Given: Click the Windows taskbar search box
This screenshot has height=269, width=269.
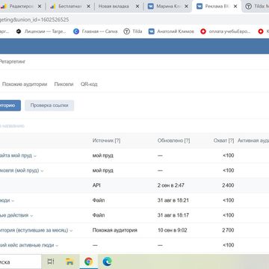Looking at the screenshot, I should click(x=20, y=262).
